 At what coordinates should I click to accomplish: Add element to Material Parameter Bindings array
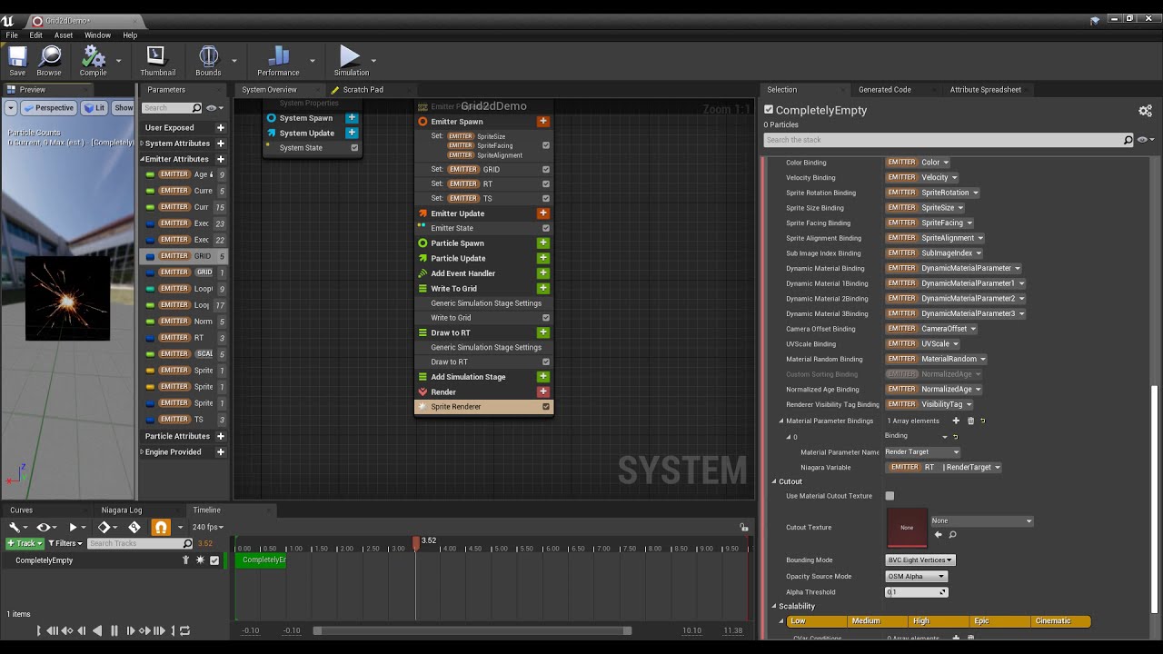(956, 421)
